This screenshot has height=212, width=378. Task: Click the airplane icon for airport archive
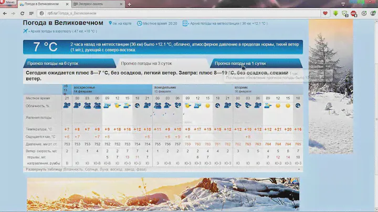pos(25,31)
